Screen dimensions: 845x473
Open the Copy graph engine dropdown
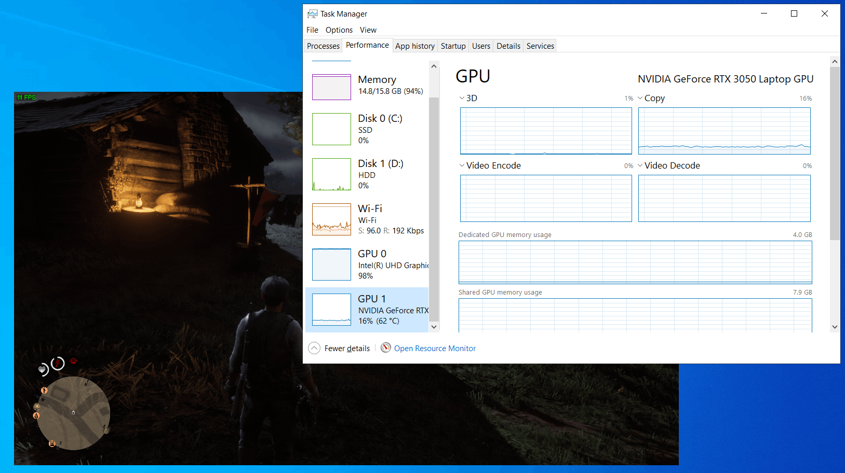(x=640, y=98)
